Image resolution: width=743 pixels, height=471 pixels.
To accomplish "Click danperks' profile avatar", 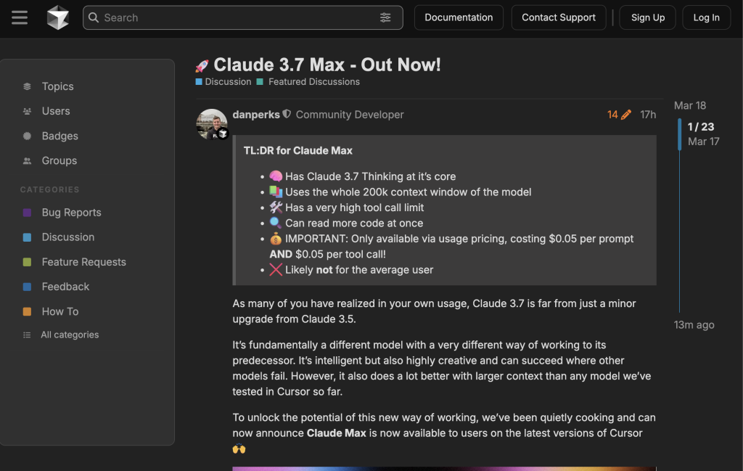I will [212, 124].
